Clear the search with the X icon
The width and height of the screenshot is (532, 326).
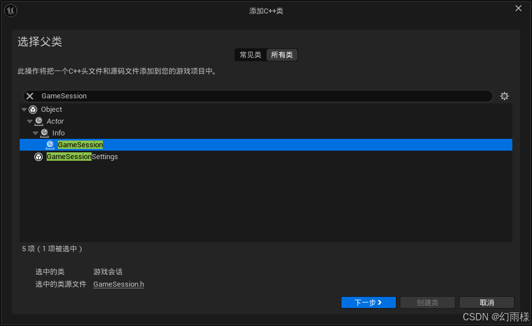coord(30,96)
